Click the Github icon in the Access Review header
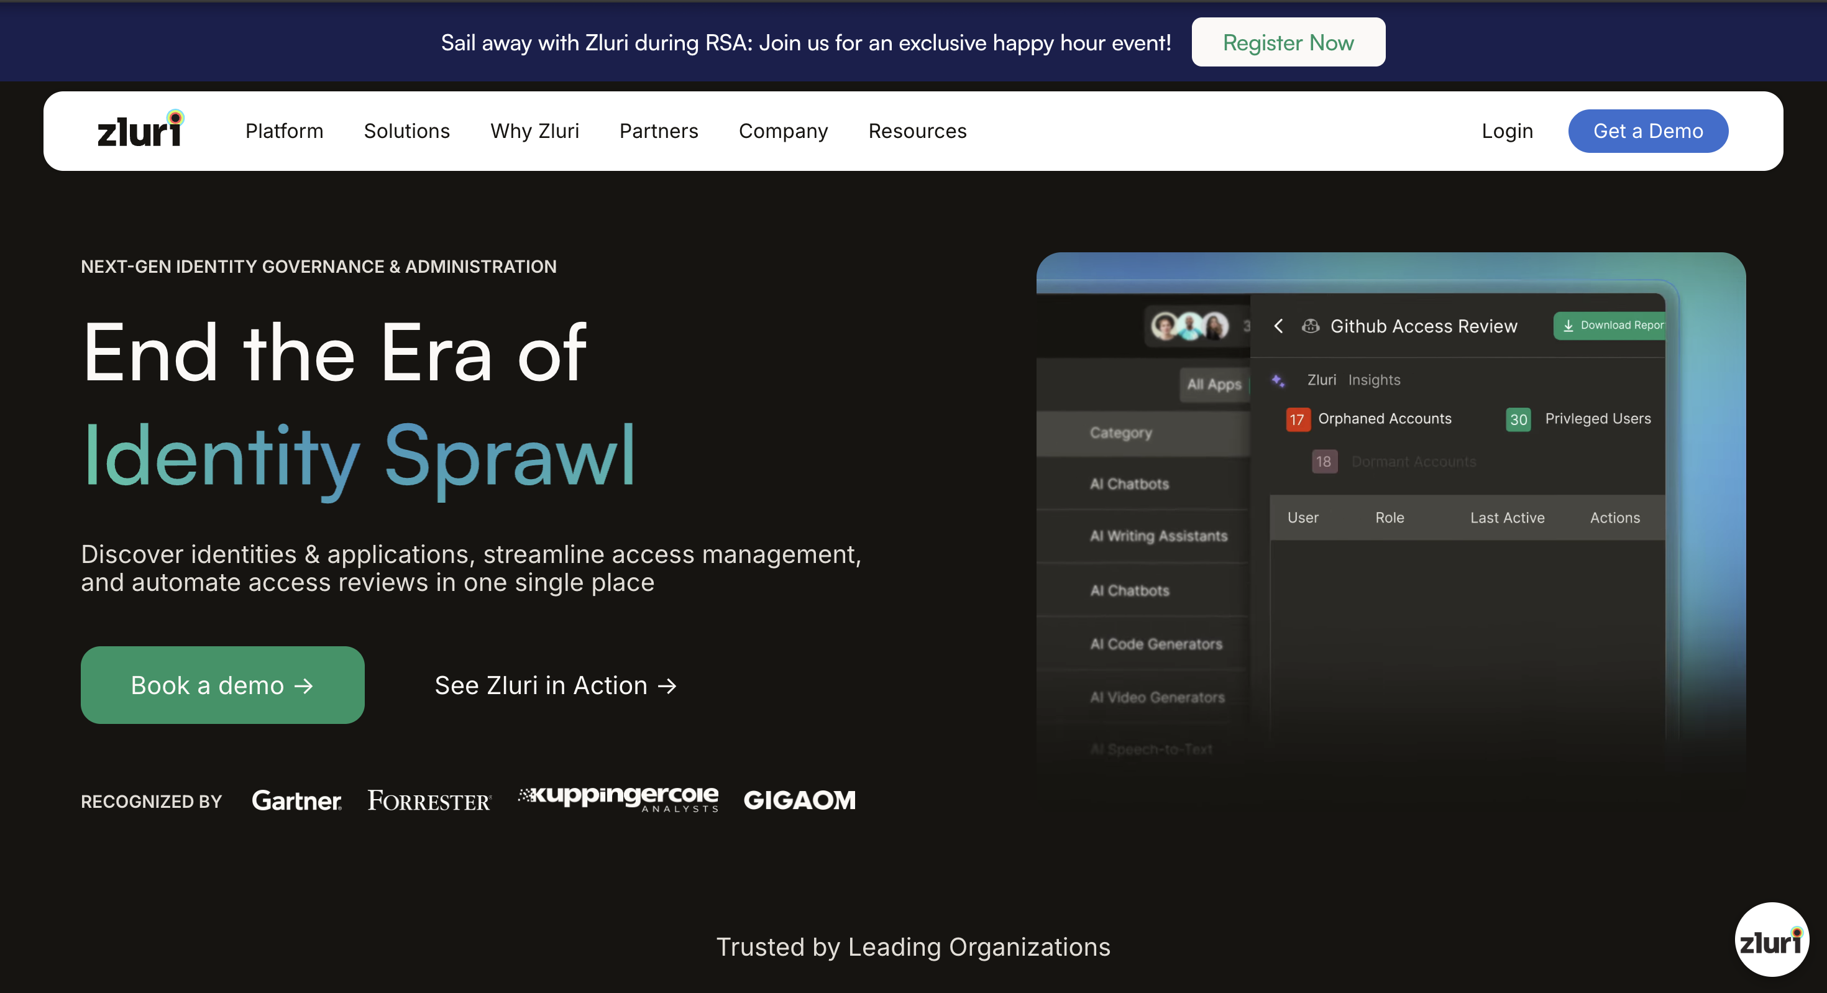The width and height of the screenshot is (1827, 993). click(1311, 326)
